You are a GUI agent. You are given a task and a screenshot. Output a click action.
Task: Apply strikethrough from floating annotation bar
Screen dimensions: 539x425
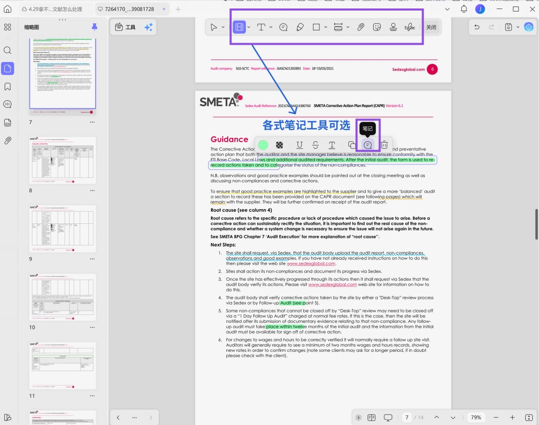coord(316,145)
